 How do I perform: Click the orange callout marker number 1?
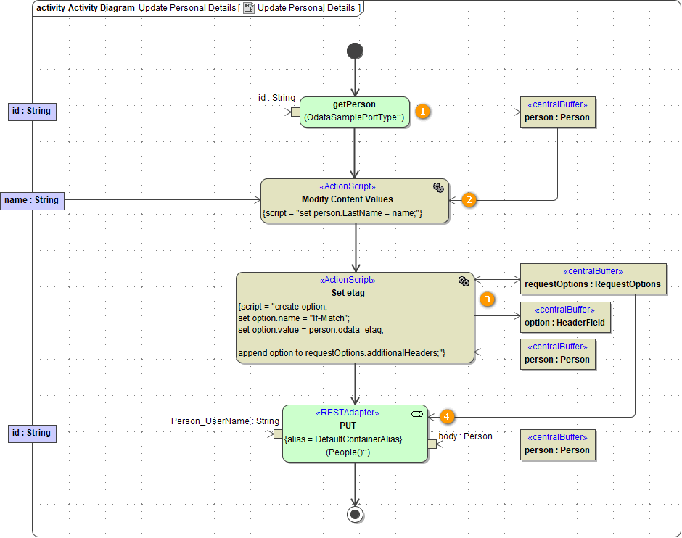pyautogui.click(x=422, y=112)
